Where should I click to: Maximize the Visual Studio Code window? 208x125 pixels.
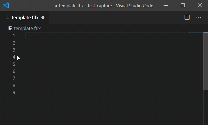(183, 5)
